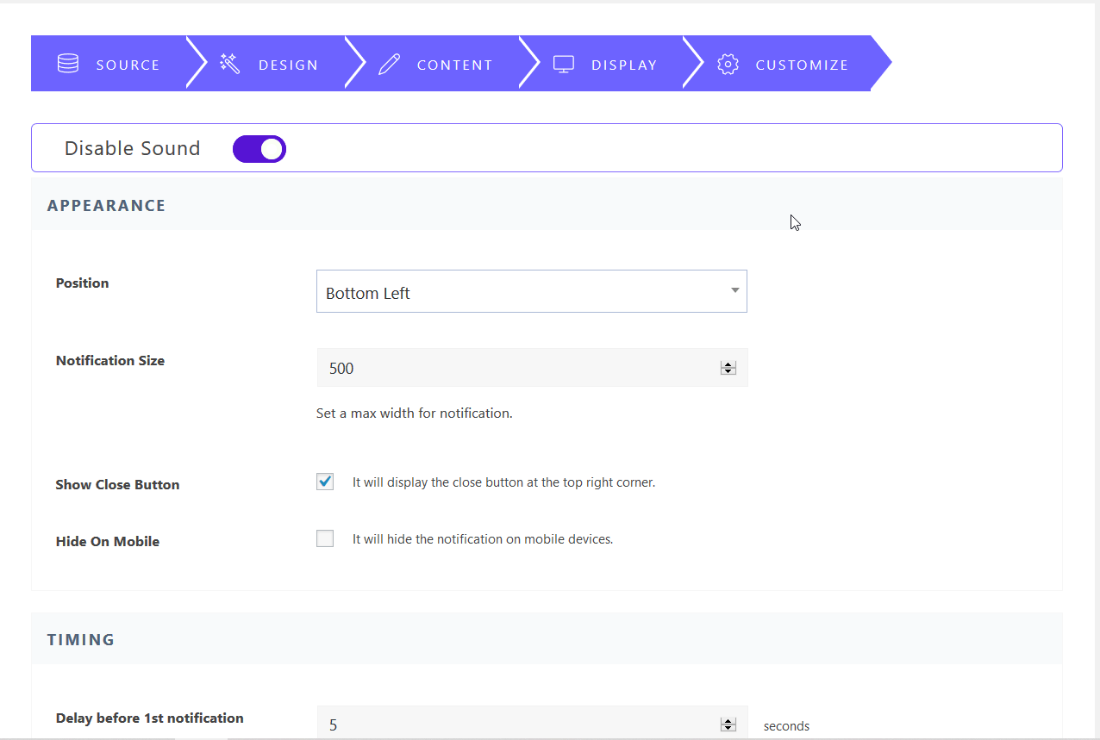The height and width of the screenshot is (740, 1100).
Task: Enable the Hide On Mobile option
Action: pos(324,538)
